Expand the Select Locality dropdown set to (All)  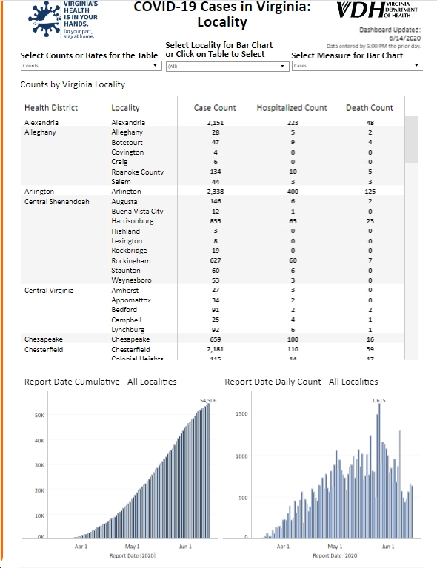(x=227, y=67)
